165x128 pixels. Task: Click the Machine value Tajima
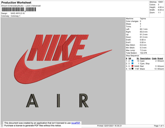[143, 19]
